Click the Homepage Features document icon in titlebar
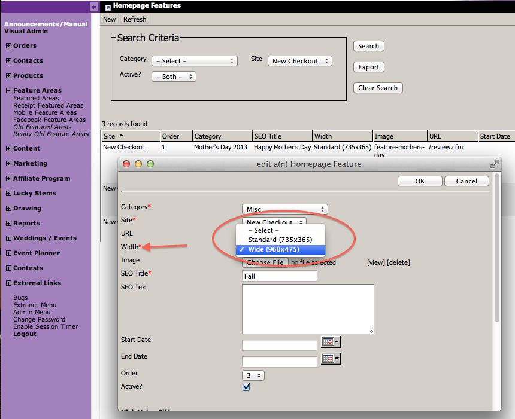The width and height of the screenshot is (515, 419). click(107, 6)
